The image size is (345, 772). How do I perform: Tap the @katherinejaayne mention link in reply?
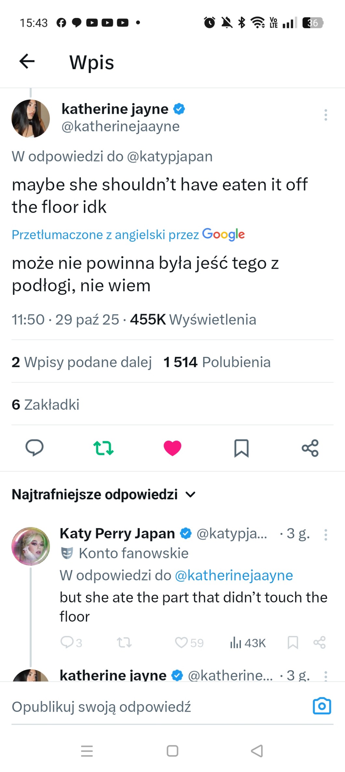(234, 575)
